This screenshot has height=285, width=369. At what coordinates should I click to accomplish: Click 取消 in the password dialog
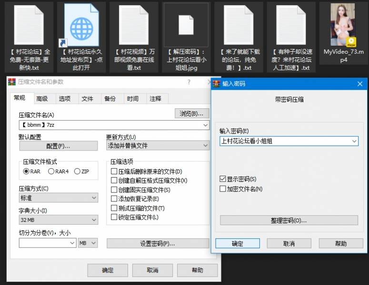[x=289, y=244]
